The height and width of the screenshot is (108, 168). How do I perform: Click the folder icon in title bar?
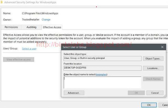[1, 2]
